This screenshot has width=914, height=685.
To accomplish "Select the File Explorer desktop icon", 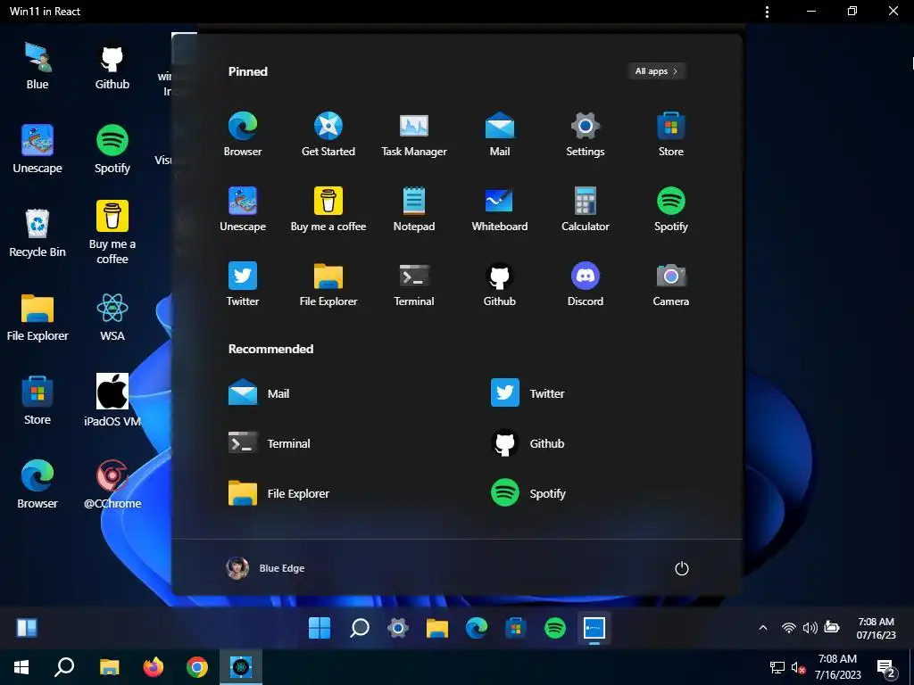I will pyautogui.click(x=37, y=318).
